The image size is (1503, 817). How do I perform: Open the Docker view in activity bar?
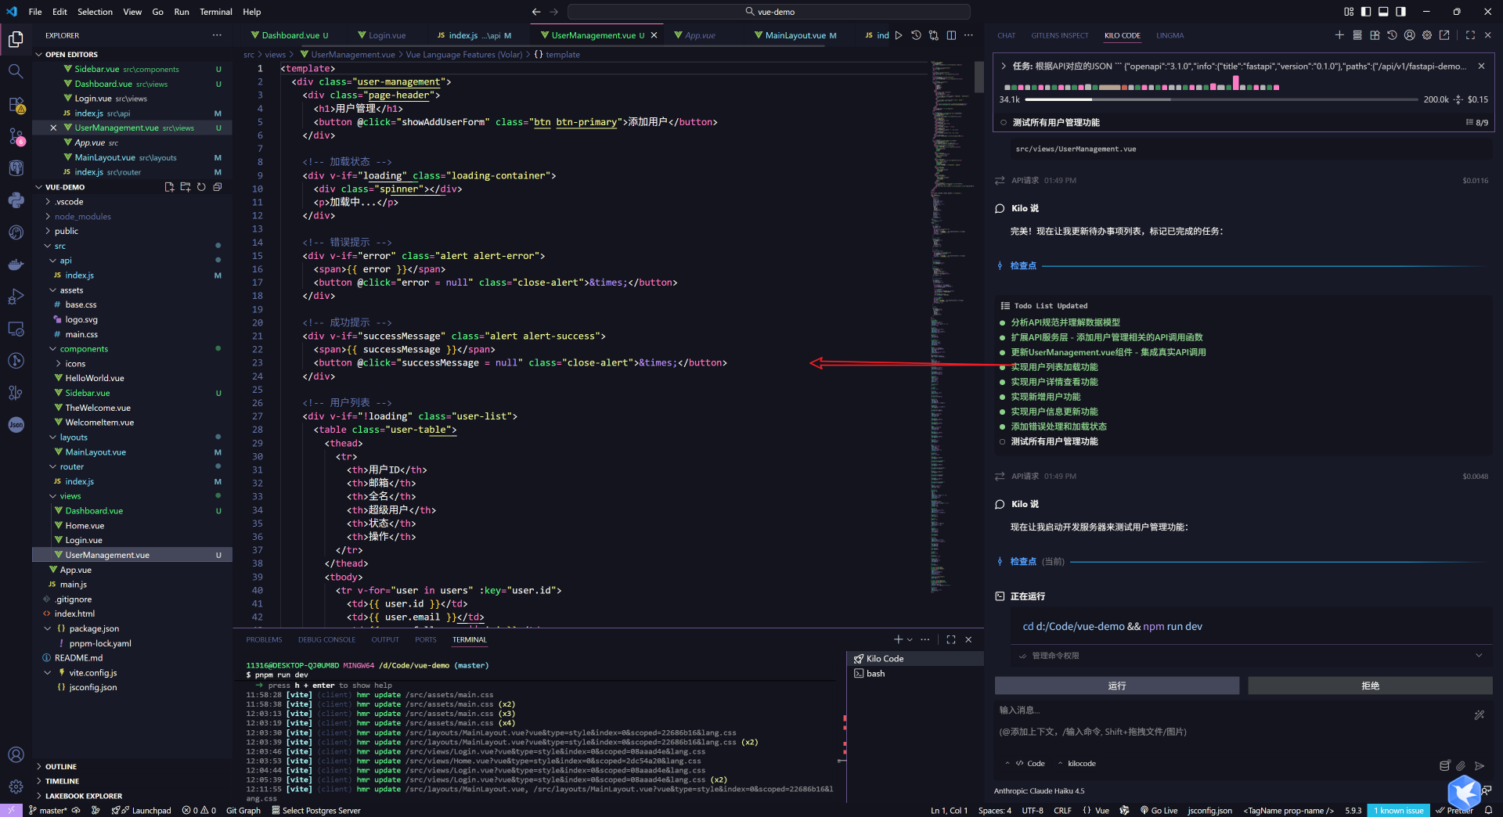click(16, 265)
